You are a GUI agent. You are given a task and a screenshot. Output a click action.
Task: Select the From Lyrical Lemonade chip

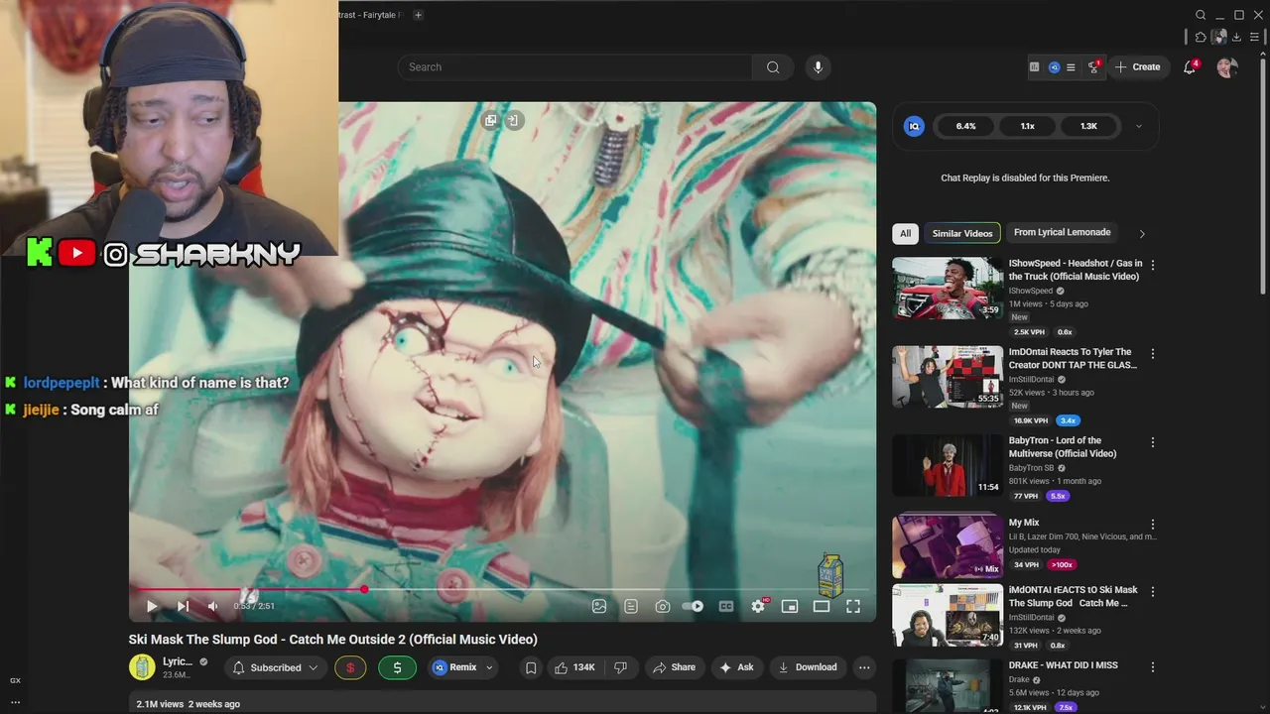[x=1062, y=232]
